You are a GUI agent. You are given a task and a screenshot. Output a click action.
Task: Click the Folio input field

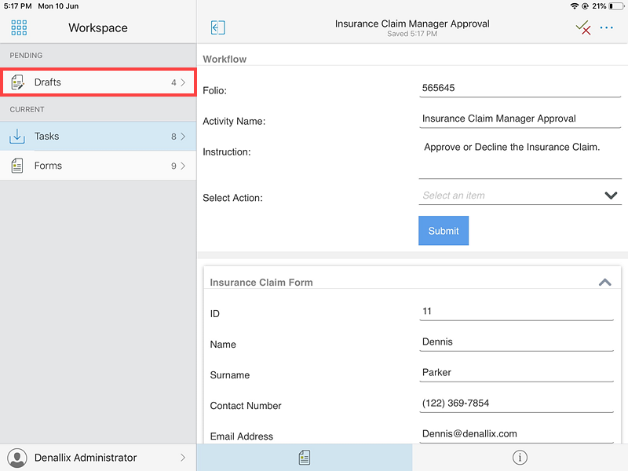pos(520,88)
